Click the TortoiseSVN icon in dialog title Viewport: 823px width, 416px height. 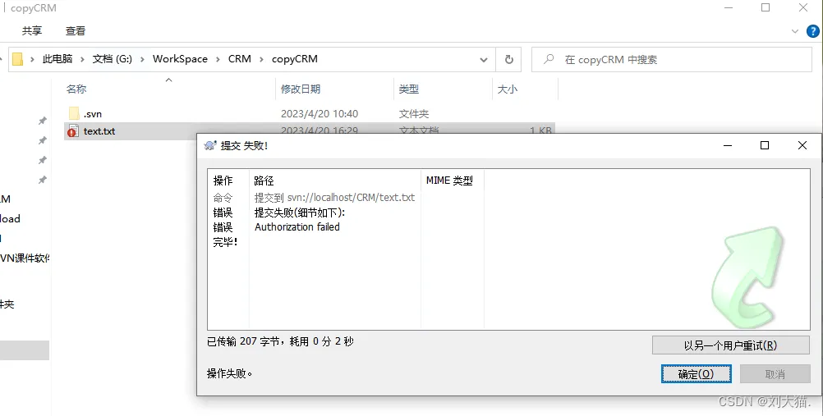click(x=210, y=145)
